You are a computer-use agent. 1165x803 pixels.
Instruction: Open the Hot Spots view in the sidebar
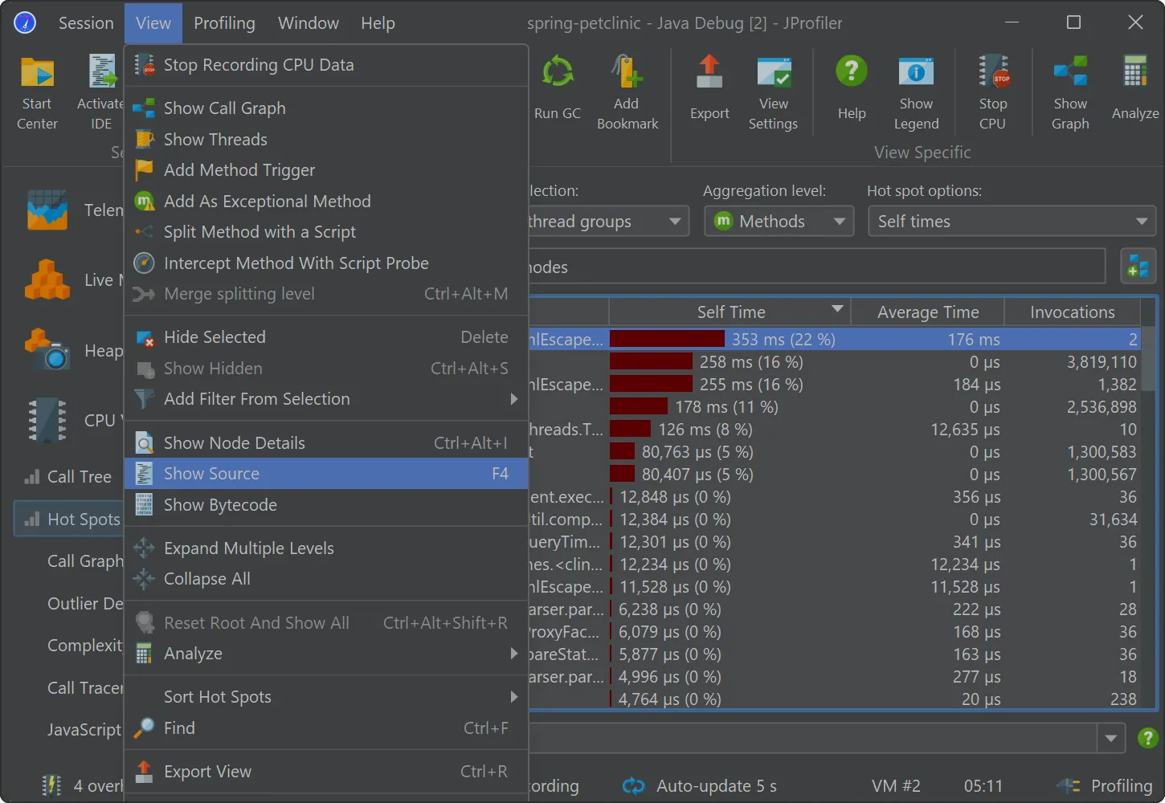pos(69,520)
